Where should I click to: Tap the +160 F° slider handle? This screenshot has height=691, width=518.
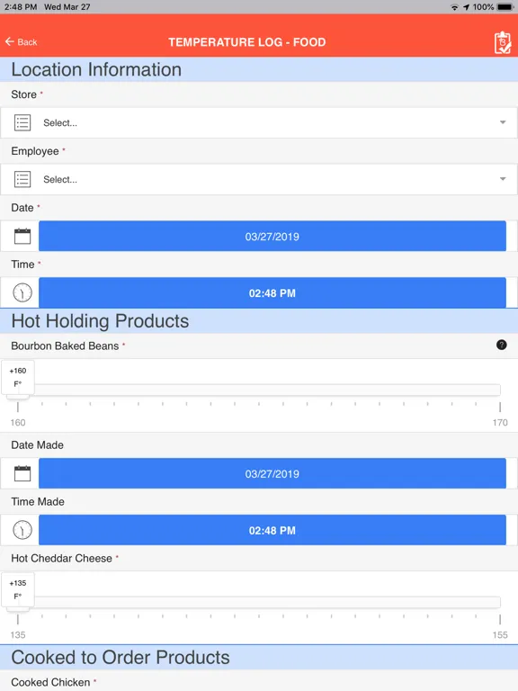(18, 378)
